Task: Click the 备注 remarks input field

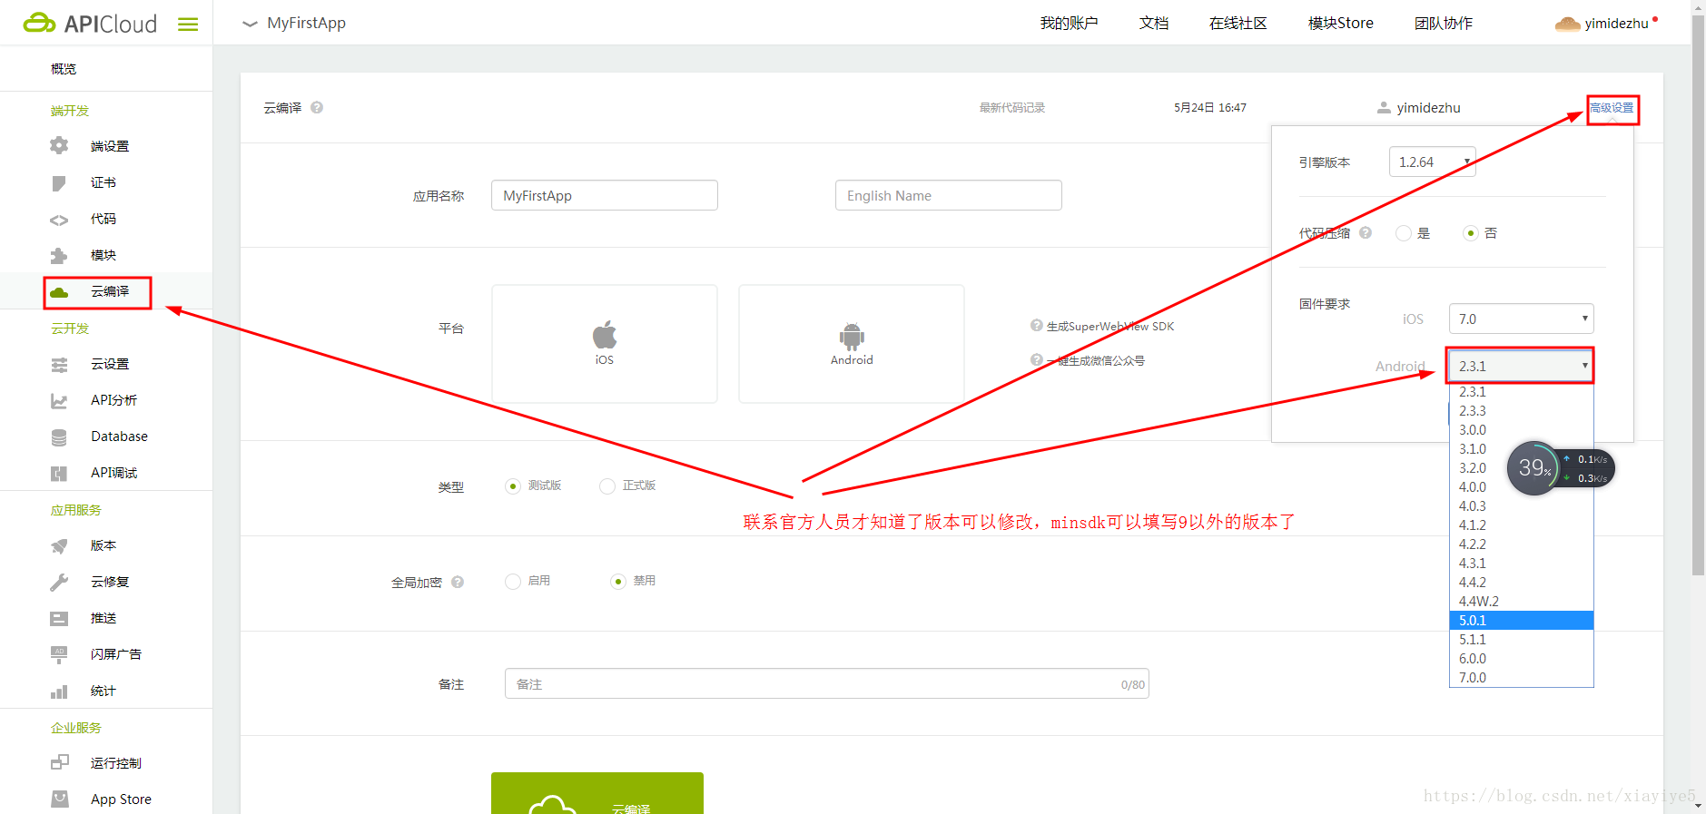Action: point(827,684)
